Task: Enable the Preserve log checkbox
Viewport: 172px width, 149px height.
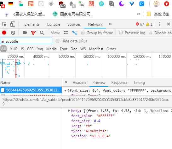Action: pos(121,33)
